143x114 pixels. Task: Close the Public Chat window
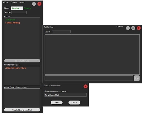click(x=139, y=28)
